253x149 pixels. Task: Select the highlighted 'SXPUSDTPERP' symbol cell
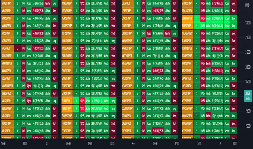pyautogui.click(x=187, y=26)
